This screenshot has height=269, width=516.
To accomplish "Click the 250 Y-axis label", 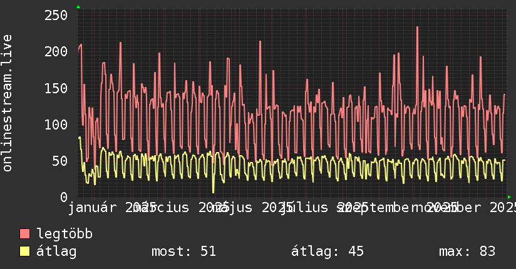I will click(x=56, y=16).
